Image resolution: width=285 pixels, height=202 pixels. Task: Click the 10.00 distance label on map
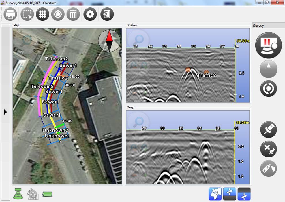click(67, 121)
